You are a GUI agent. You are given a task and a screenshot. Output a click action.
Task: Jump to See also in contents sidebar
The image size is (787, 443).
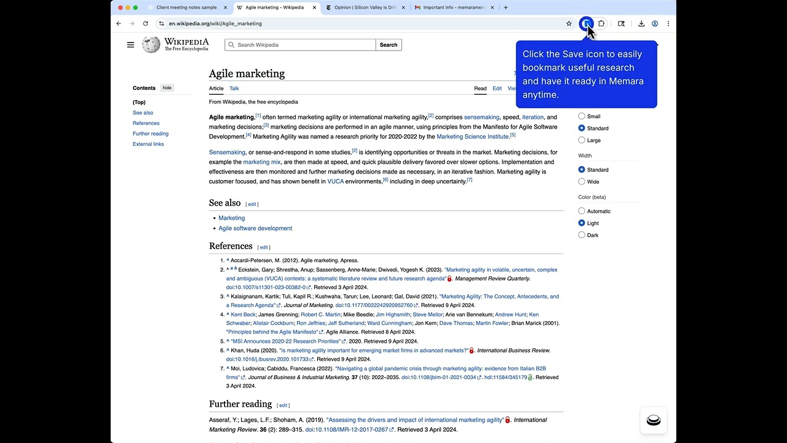tap(143, 113)
